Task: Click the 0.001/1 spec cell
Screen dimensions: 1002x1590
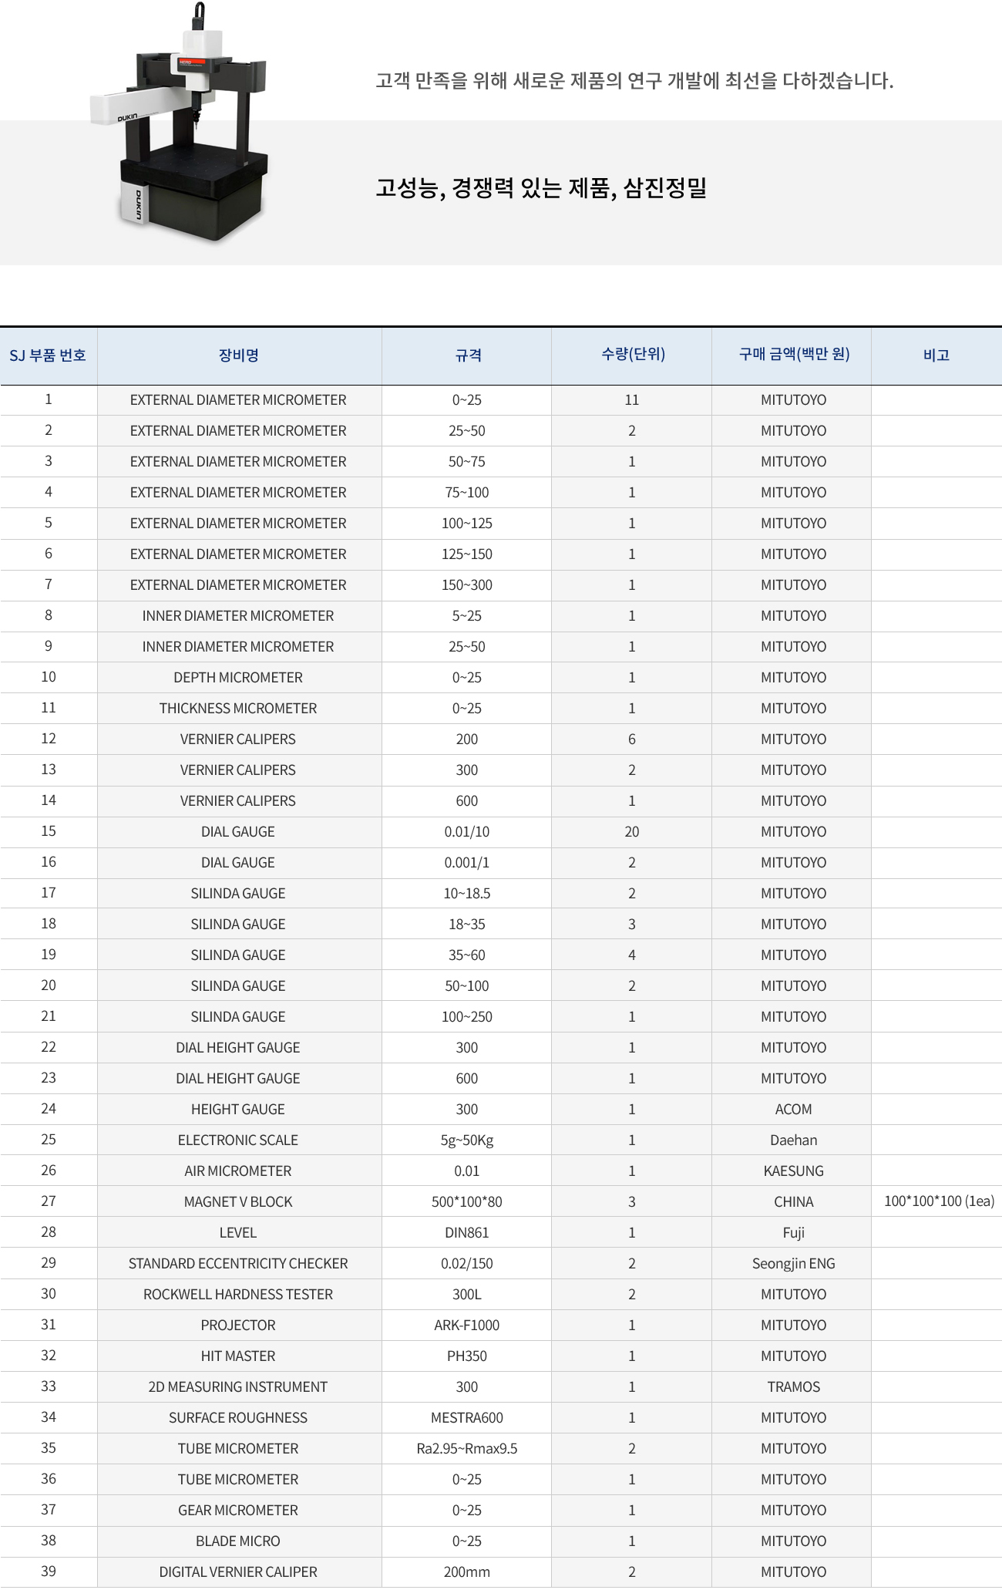Action: click(467, 863)
